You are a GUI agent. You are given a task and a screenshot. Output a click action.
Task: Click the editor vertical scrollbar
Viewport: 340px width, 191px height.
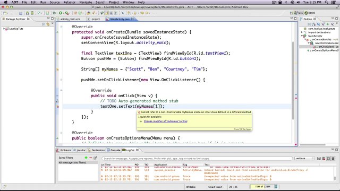[x=293, y=80]
